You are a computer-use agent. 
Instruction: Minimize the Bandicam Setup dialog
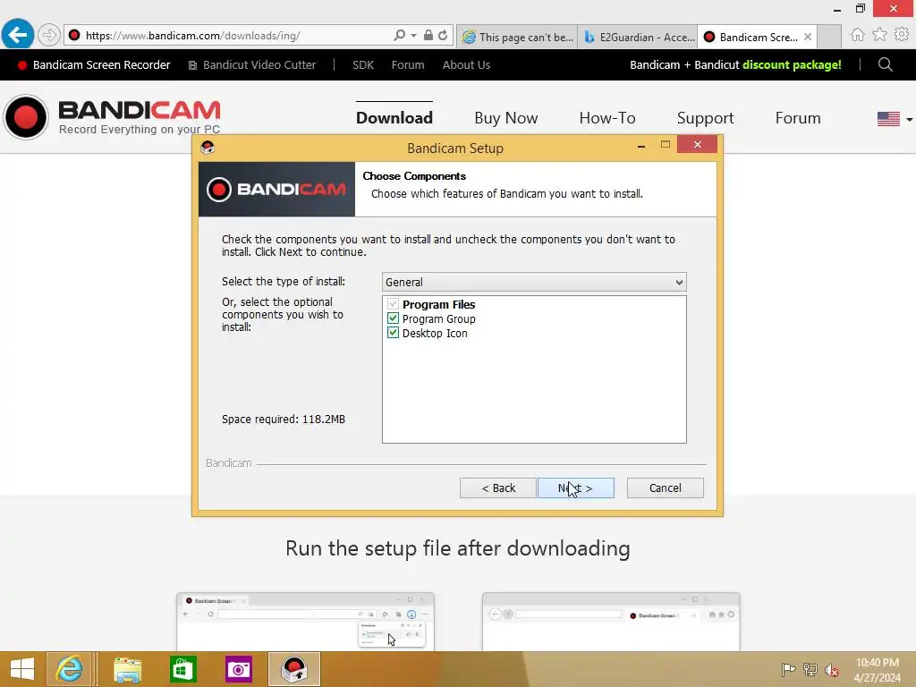(641, 146)
